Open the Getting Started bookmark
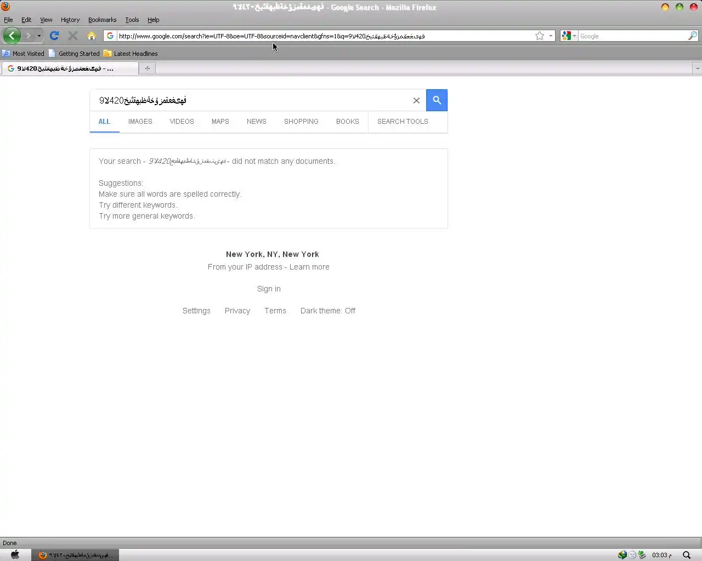 pyautogui.click(x=74, y=54)
